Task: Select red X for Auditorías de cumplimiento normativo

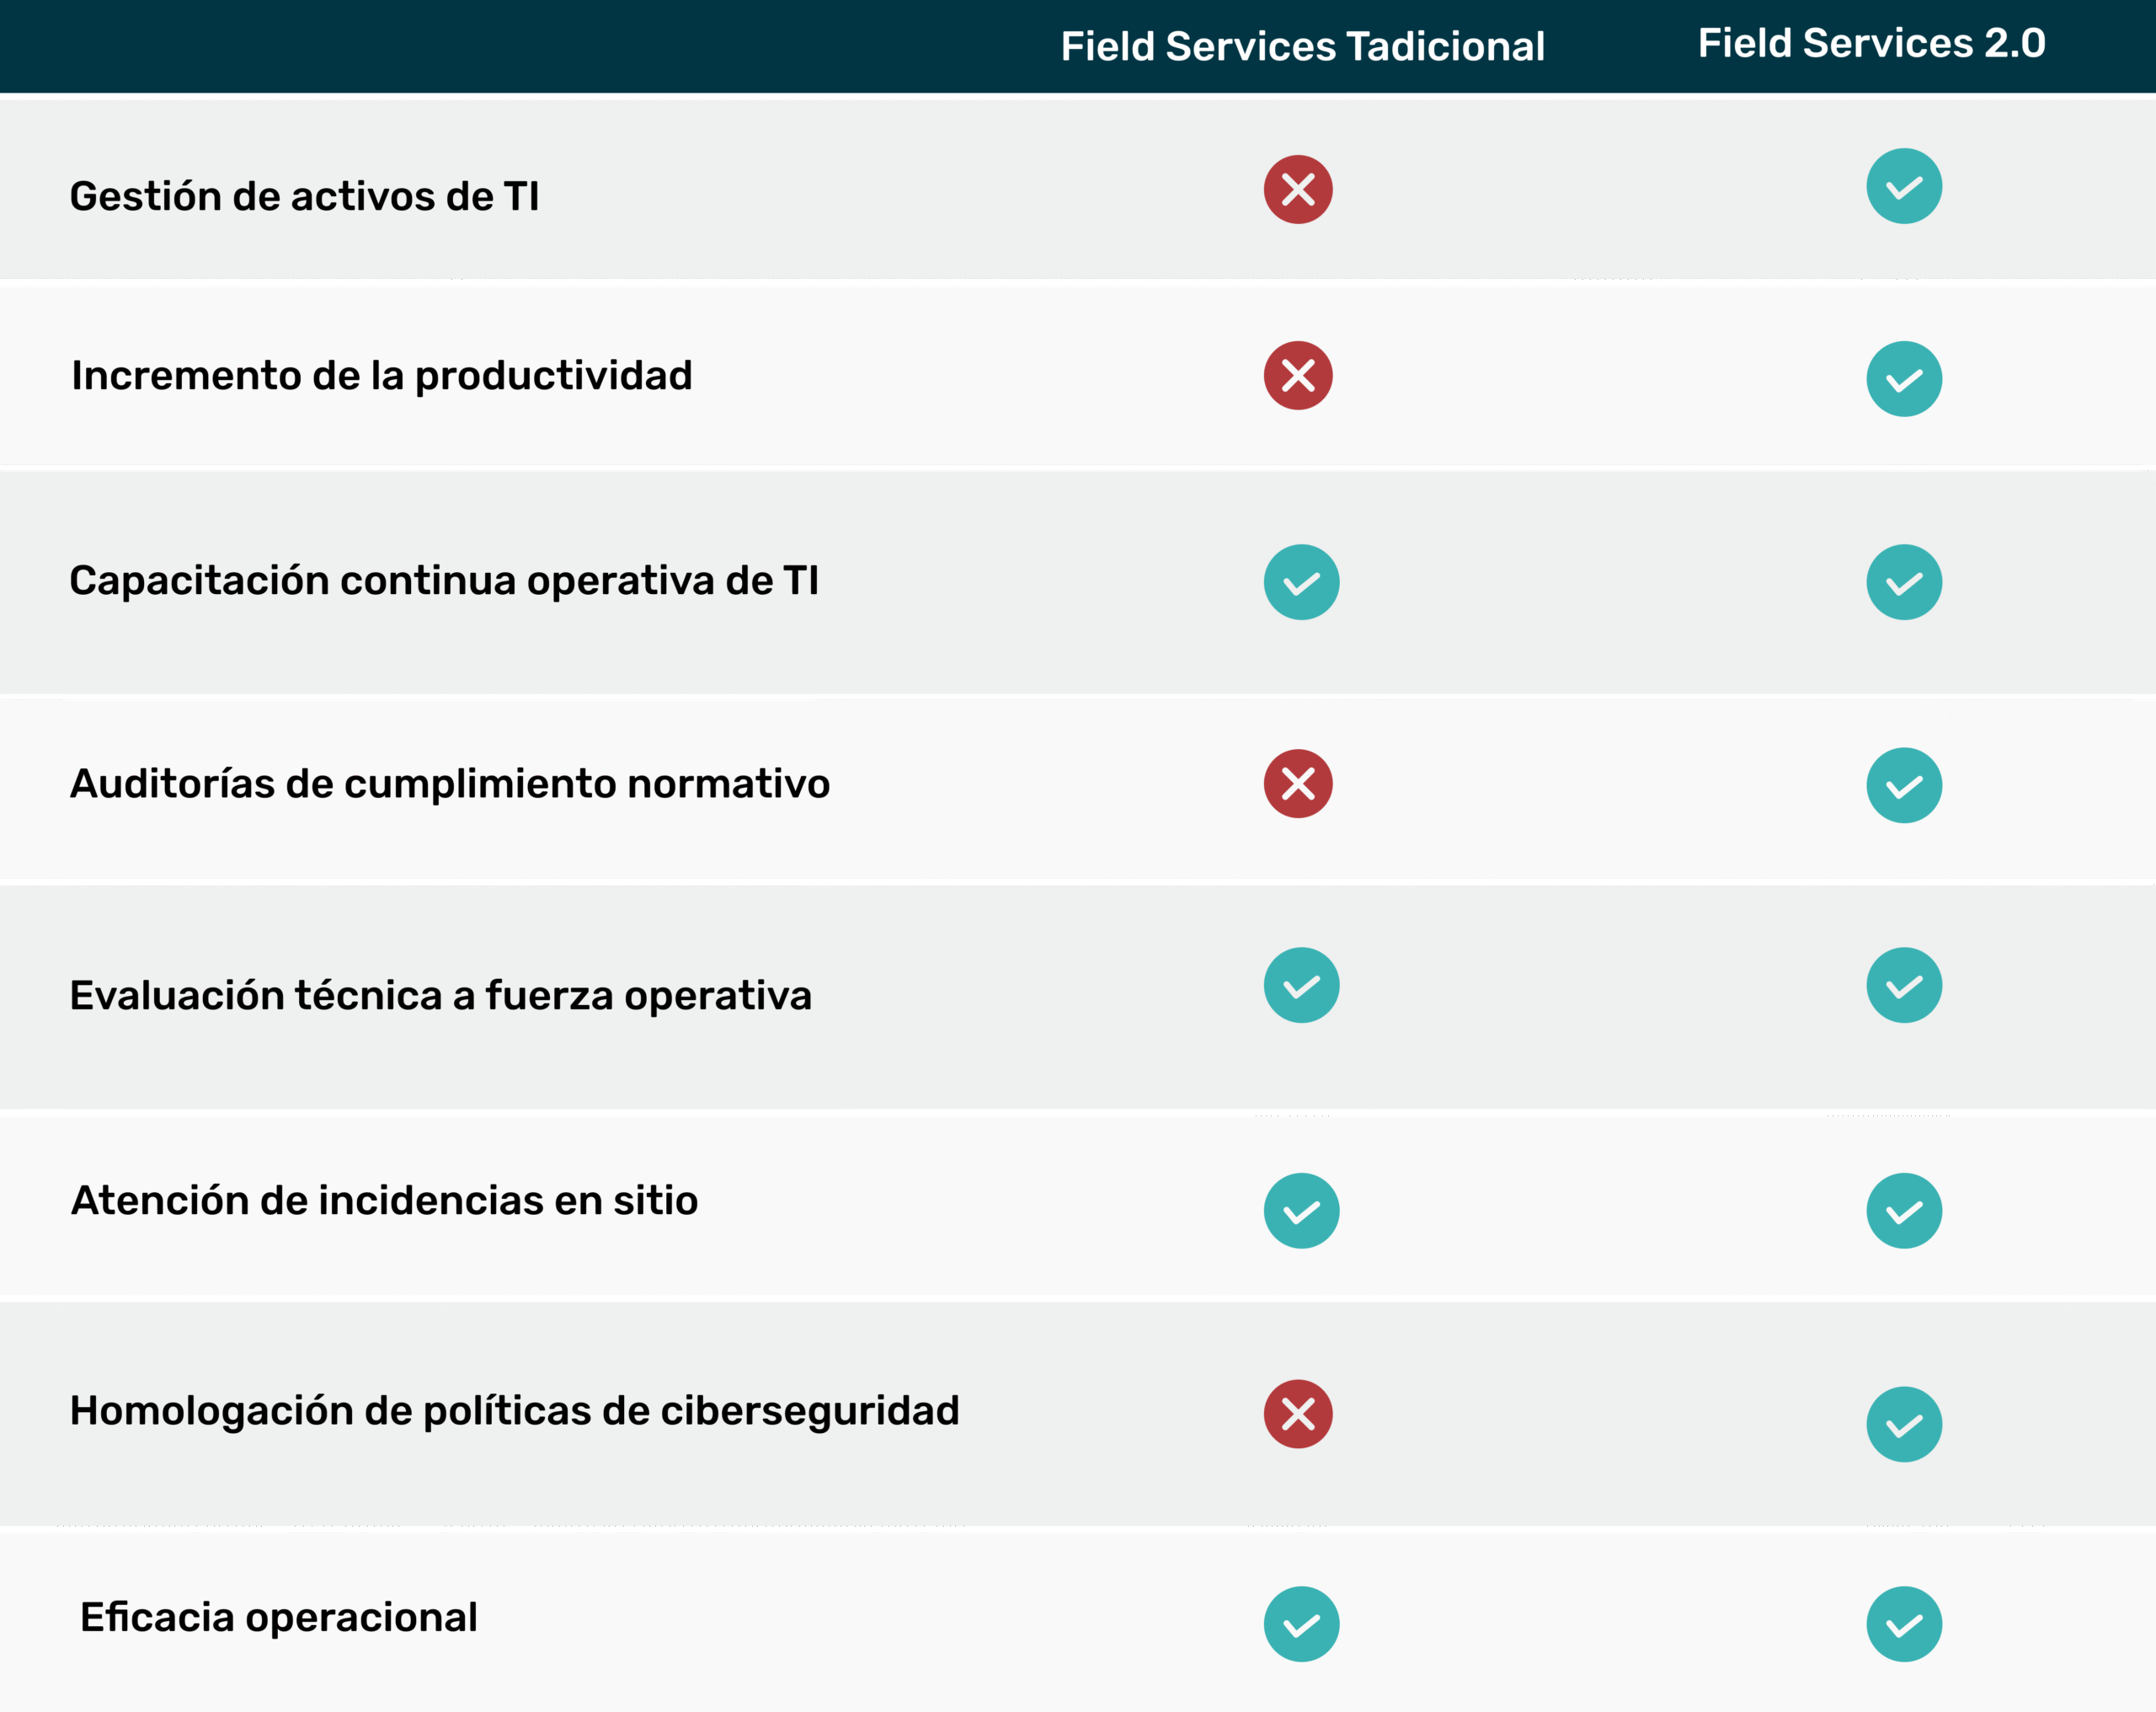Action: point(1298,784)
